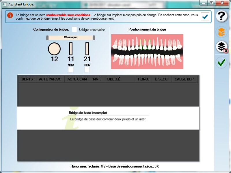Open the help question mark button

(221, 16)
